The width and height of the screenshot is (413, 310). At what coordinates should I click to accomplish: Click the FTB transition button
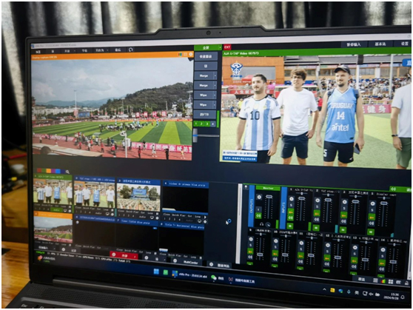pyautogui.click(x=204, y=115)
